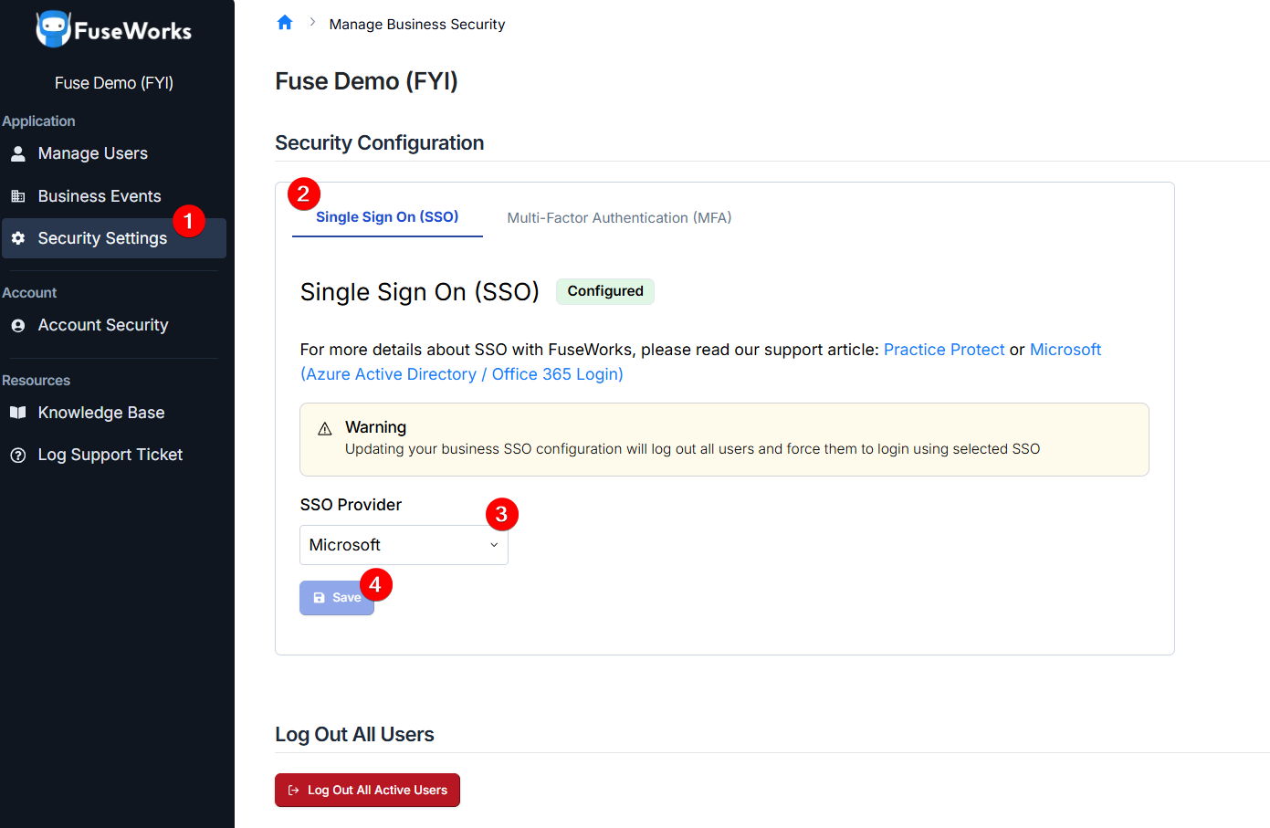Click the Log Support Ticket question icon
Screen dimensions: 1270x828
coord(18,455)
